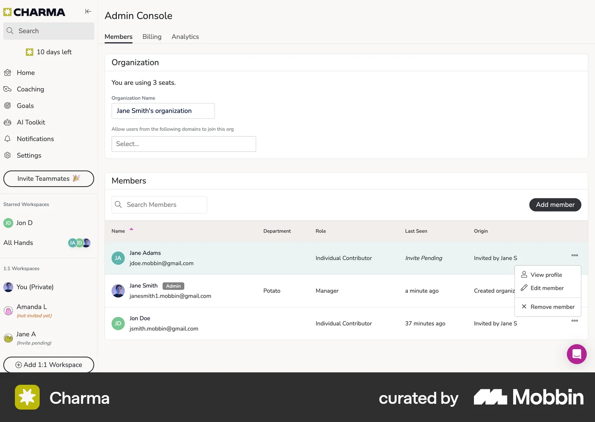Click the Invite Teammates button
Screen dimensions: 595x422
click(49, 179)
